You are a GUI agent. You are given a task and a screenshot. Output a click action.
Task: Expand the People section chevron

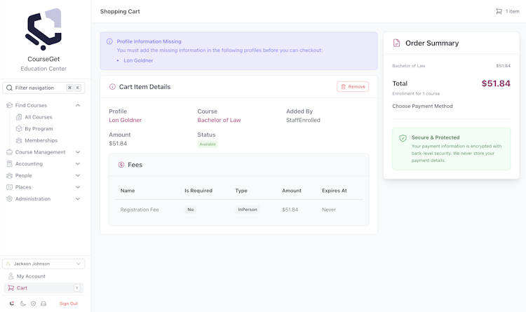[78, 175]
